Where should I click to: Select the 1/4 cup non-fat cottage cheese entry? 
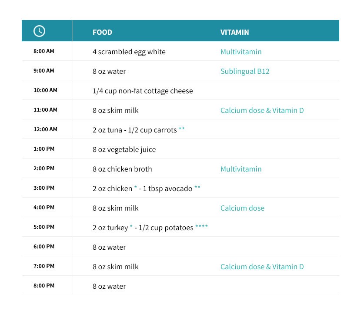coord(143,91)
